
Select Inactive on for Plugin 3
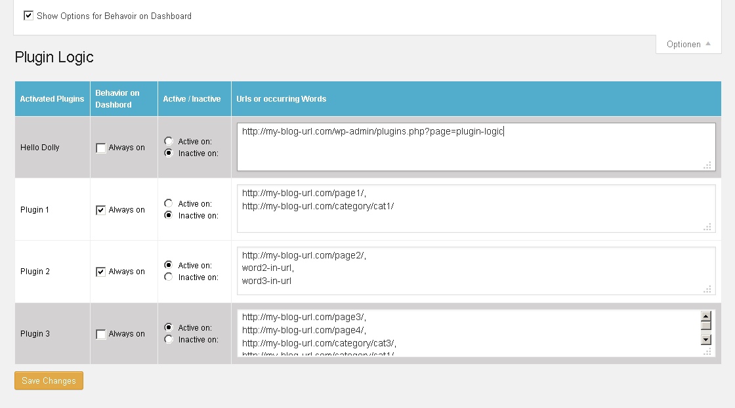pyautogui.click(x=169, y=339)
